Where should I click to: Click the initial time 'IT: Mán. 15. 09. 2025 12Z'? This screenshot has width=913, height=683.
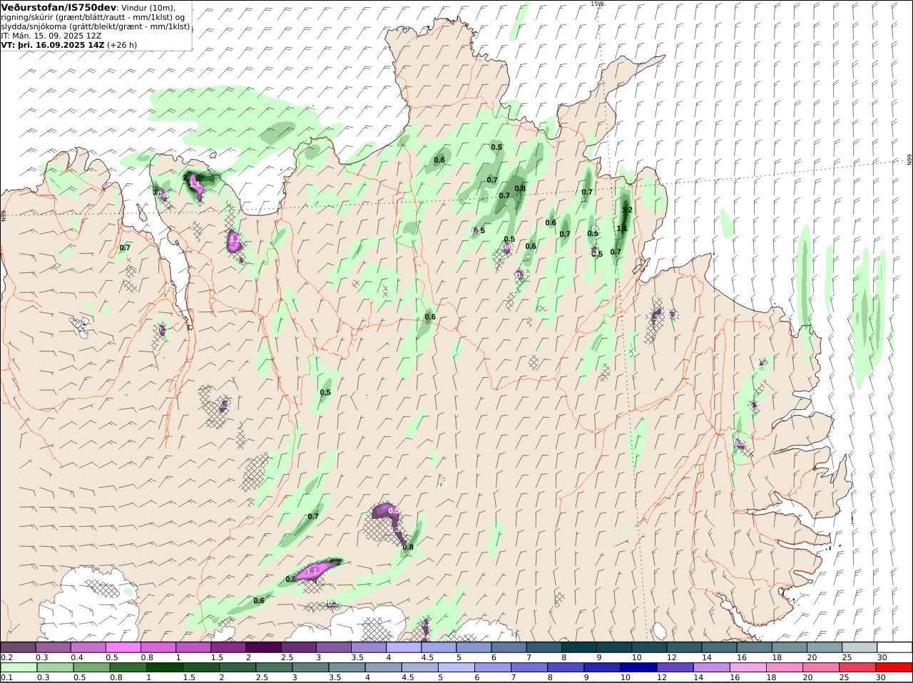point(52,35)
